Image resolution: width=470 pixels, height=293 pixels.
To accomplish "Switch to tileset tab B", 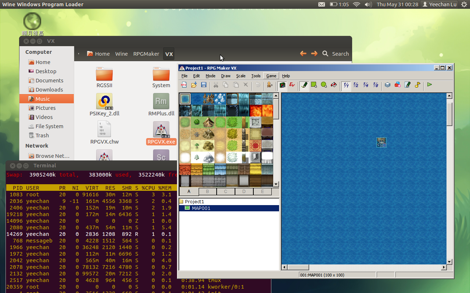I will click(207, 192).
